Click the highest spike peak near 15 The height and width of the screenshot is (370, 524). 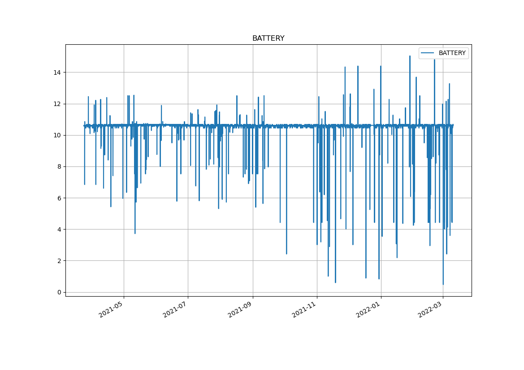click(x=410, y=56)
